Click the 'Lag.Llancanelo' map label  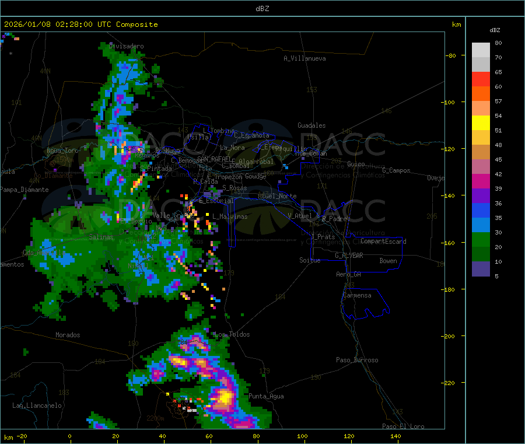tap(37, 405)
